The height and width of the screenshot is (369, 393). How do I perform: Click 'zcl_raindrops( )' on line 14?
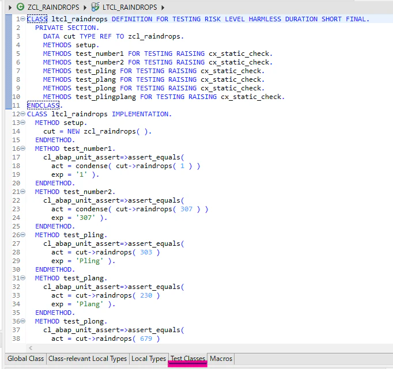coord(116,131)
